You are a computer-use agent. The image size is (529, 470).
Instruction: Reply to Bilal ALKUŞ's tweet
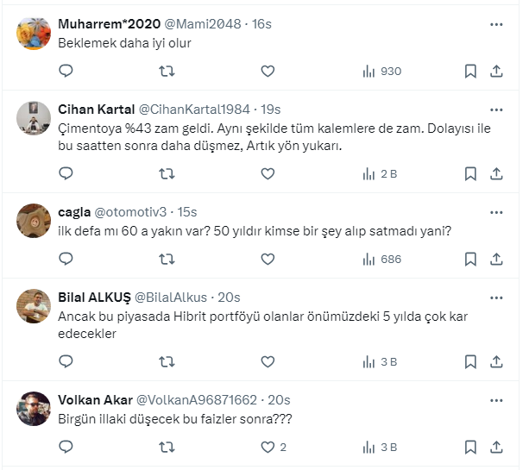(x=66, y=361)
